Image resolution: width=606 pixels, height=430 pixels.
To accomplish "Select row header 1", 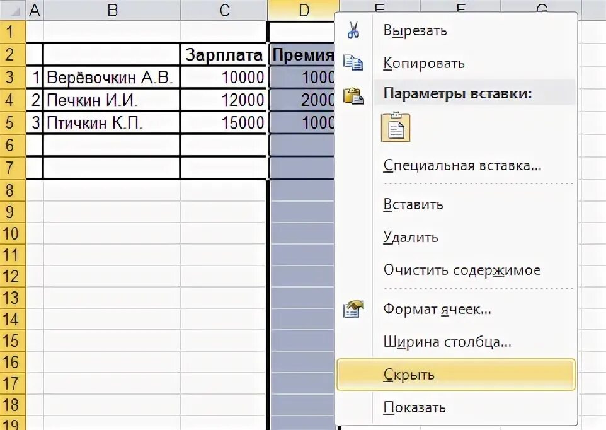I will click(x=13, y=32).
